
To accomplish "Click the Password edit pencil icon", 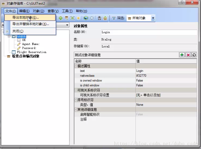I will click(19, 48).
